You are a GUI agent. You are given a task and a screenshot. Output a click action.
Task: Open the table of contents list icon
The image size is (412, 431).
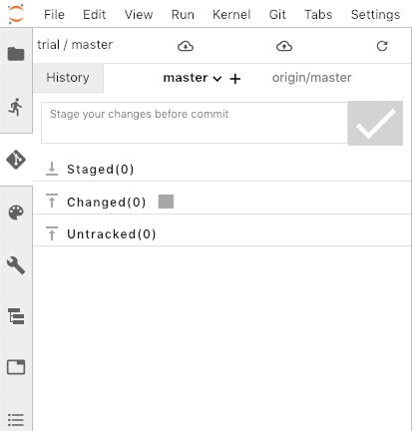(x=16, y=420)
